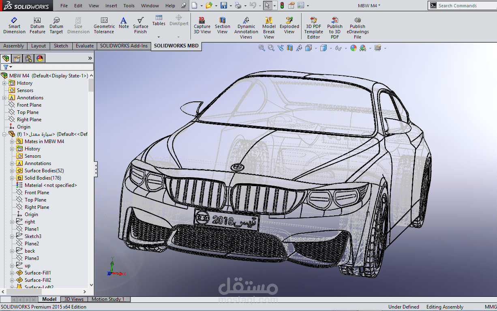Click the New document icon
Screen dimensions: 497x311
tap(195, 6)
